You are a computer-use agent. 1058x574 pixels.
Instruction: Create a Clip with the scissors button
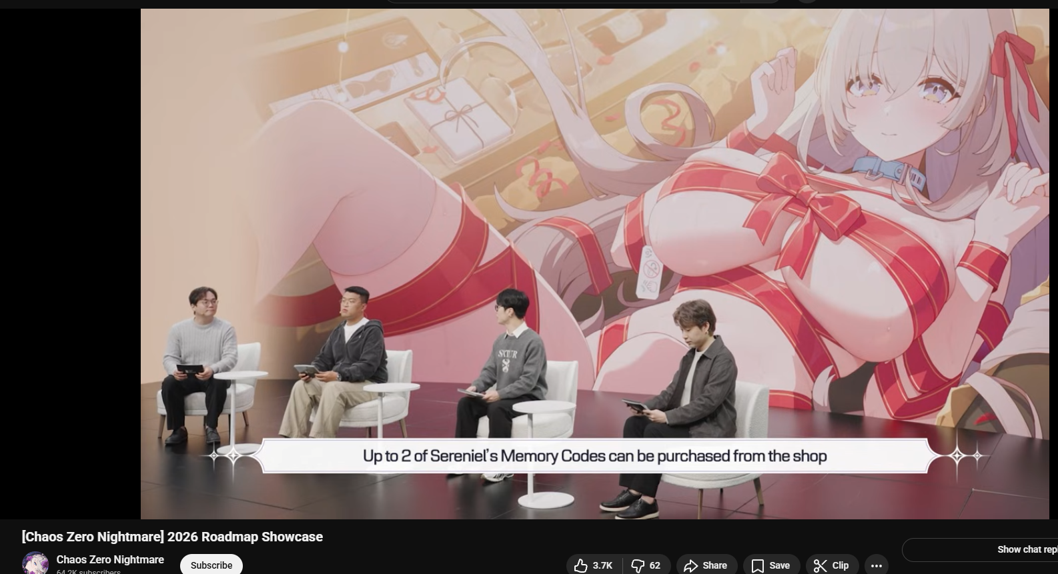(833, 565)
